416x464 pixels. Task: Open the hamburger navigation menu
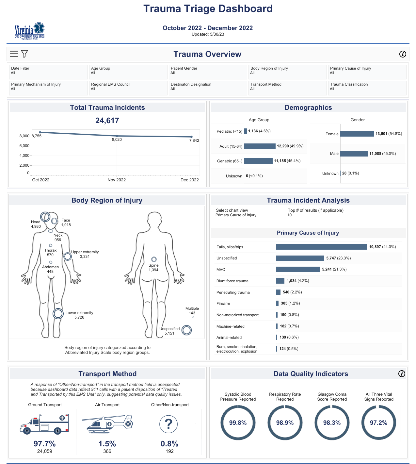[14, 54]
